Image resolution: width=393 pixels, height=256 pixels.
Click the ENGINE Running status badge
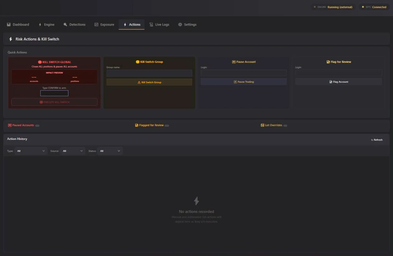point(333,7)
